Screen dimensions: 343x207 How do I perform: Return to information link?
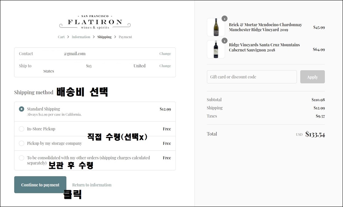click(92, 185)
